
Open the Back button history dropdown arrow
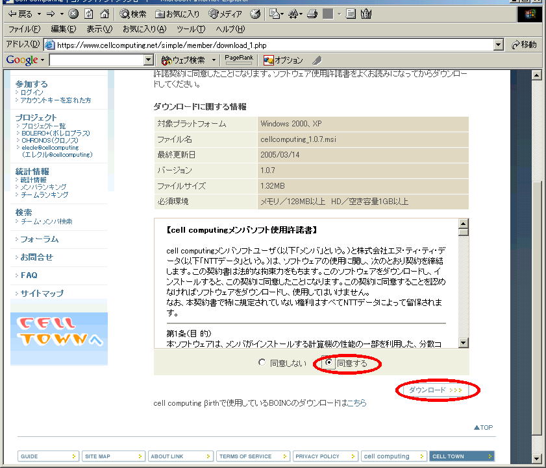coord(40,14)
